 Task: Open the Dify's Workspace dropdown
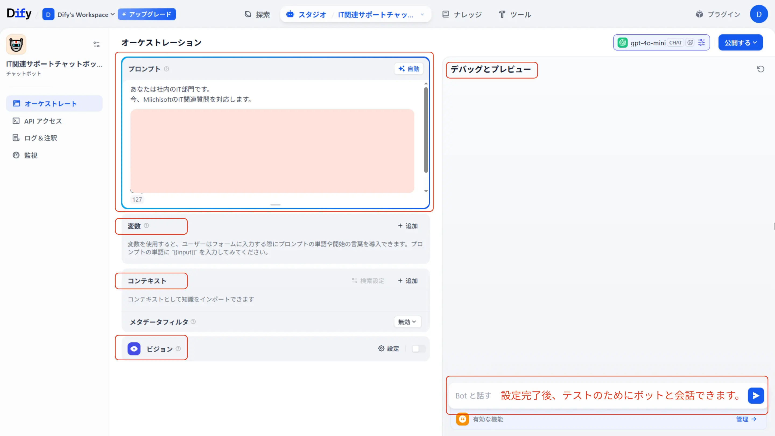tap(79, 14)
